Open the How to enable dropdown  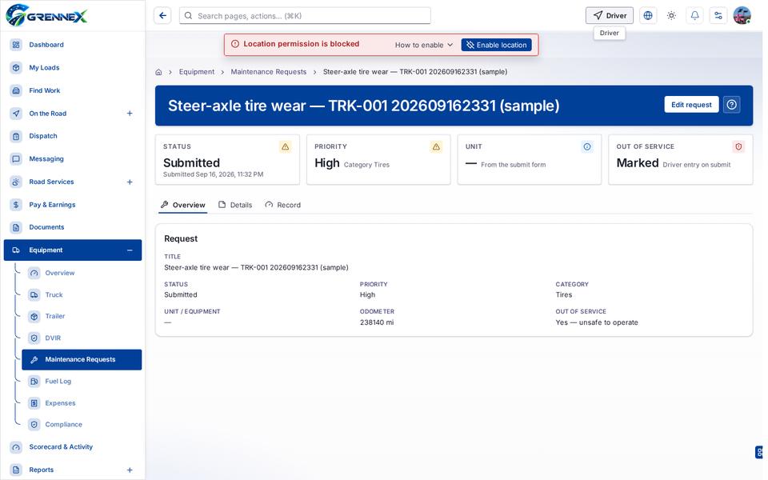coord(424,45)
